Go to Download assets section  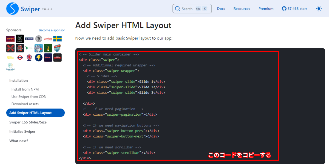pos(25,104)
